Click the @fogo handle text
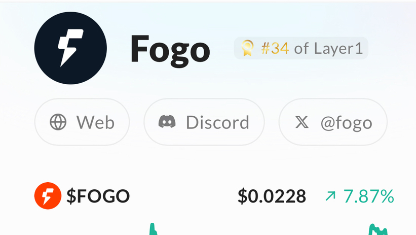Viewport: 416px width, 235px height. 346,123
